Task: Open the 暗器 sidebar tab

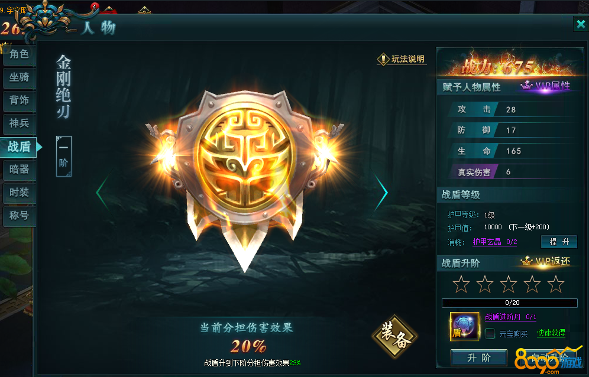Action: click(x=19, y=170)
